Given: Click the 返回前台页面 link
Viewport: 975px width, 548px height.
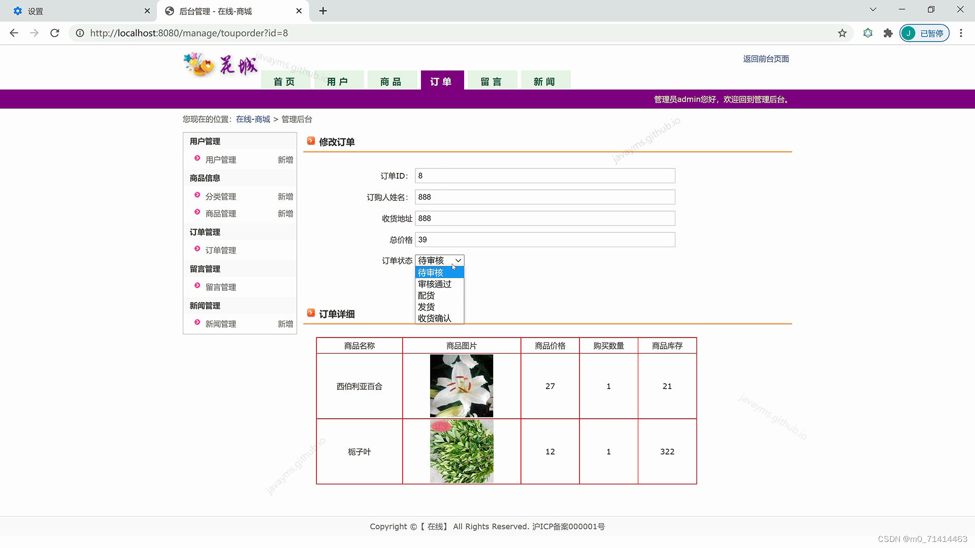Looking at the screenshot, I should click(766, 59).
